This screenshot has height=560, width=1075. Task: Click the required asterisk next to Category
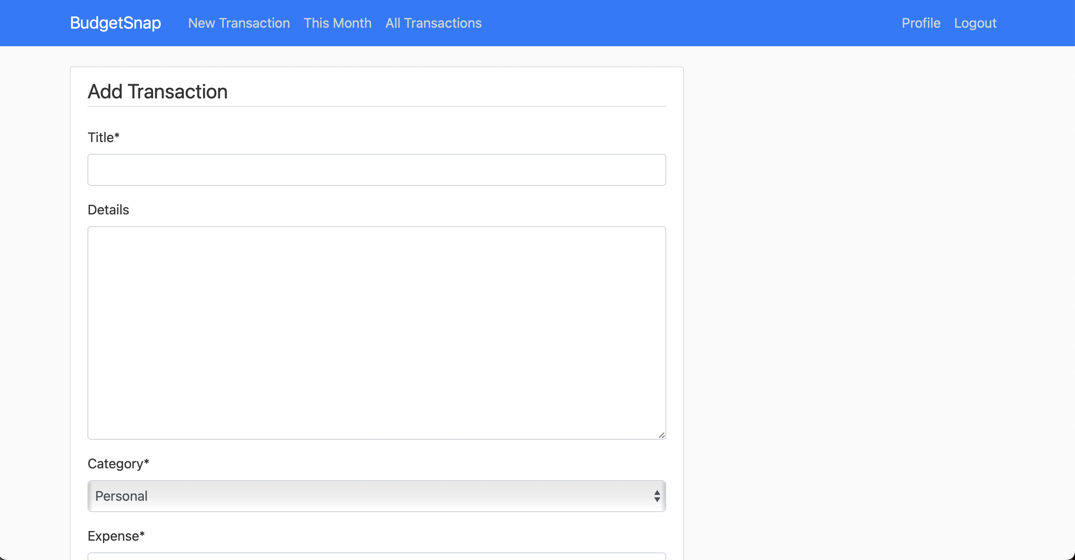tap(146, 462)
